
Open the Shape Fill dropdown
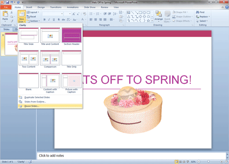(x=180, y=12)
